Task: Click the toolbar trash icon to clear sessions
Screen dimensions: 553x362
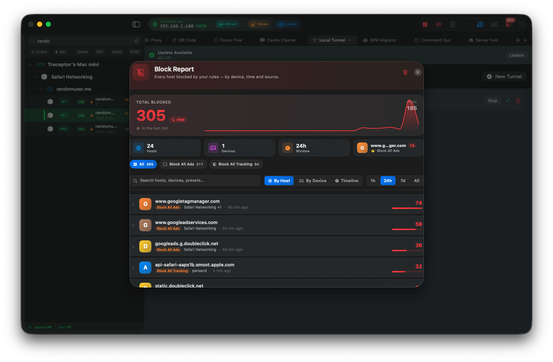Action: (453, 24)
